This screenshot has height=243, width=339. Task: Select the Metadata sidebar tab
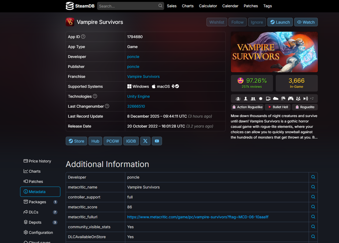(x=40, y=192)
